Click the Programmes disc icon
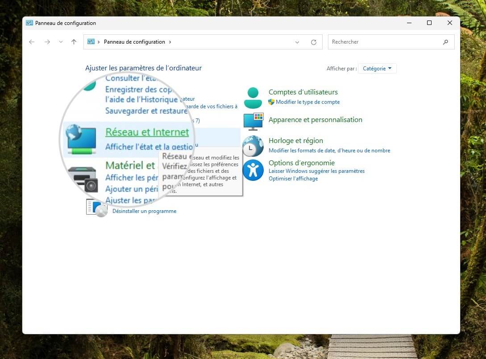This screenshot has height=359, width=486. pyautogui.click(x=96, y=208)
